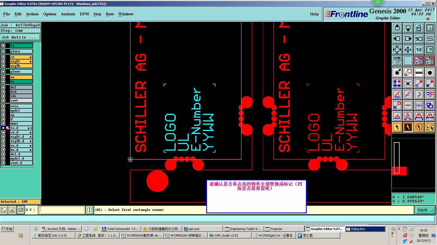Screen dimensions: 437x245
Task: Open the tools and palette settings icon
Action: [x=397, y=61]
